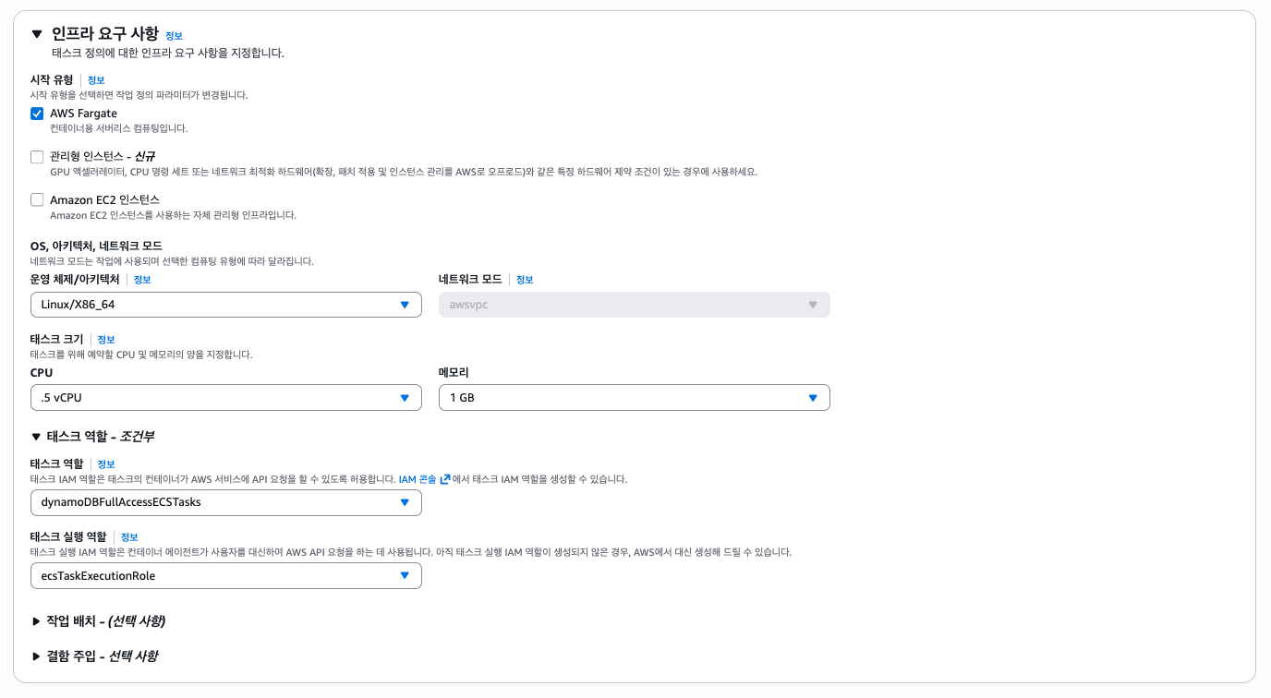Click 정보 link beside 네트워크 모드
The image size is (1271, 698).
[x=525, y=280]
